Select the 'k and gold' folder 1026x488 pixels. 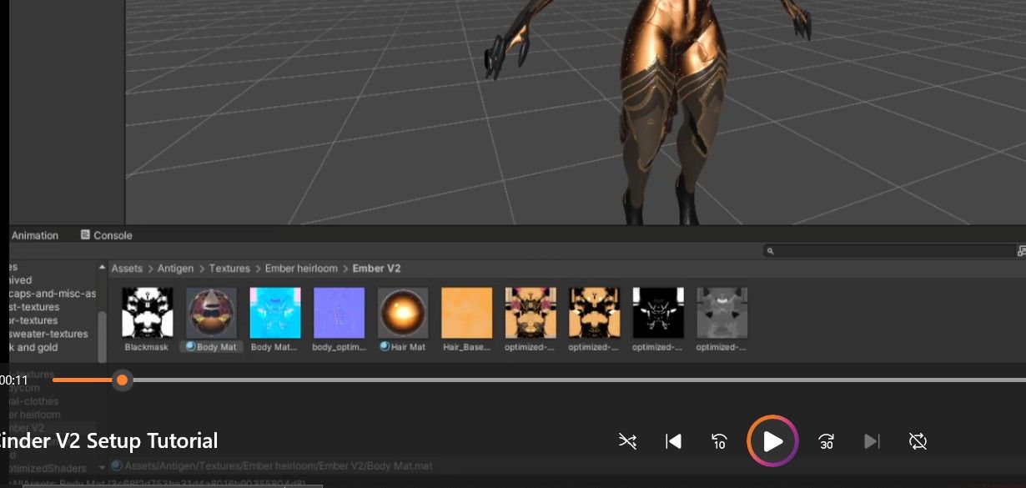click(x=34, y=347)
